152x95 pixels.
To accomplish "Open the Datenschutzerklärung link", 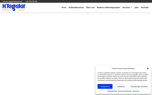I will pos(125,91).
